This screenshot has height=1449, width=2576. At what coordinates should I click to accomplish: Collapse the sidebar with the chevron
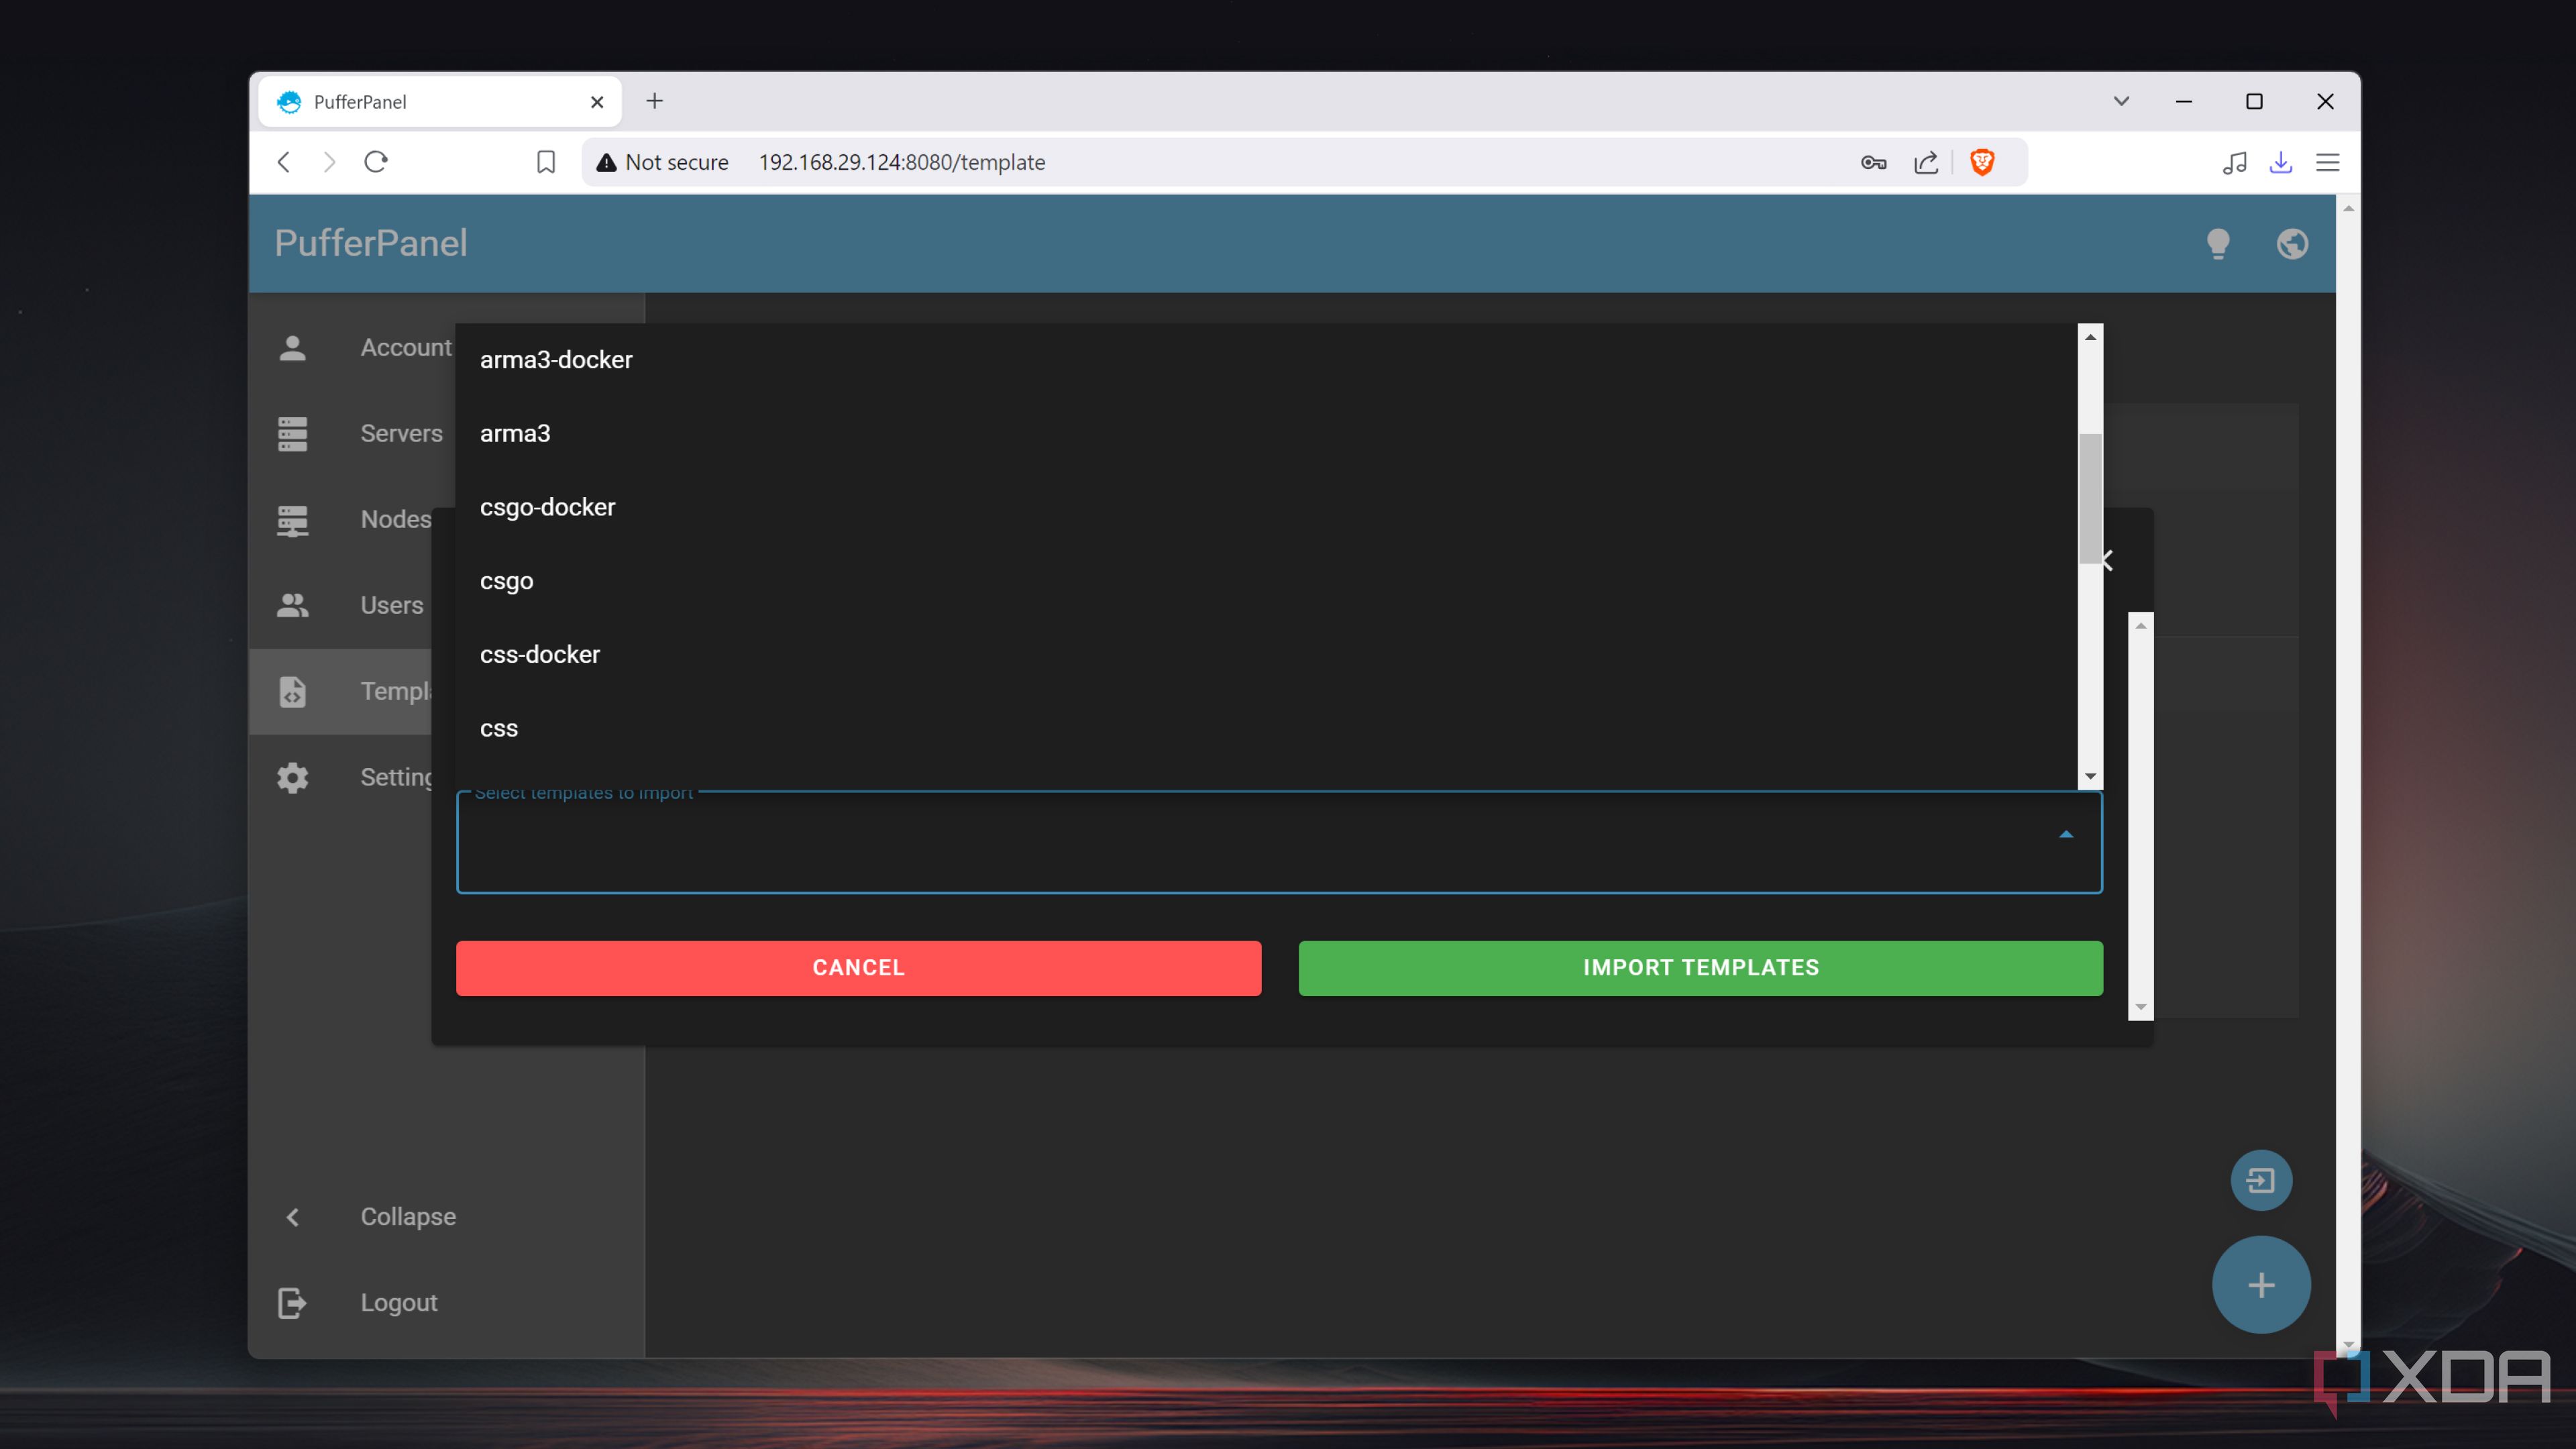(292, 1217)
